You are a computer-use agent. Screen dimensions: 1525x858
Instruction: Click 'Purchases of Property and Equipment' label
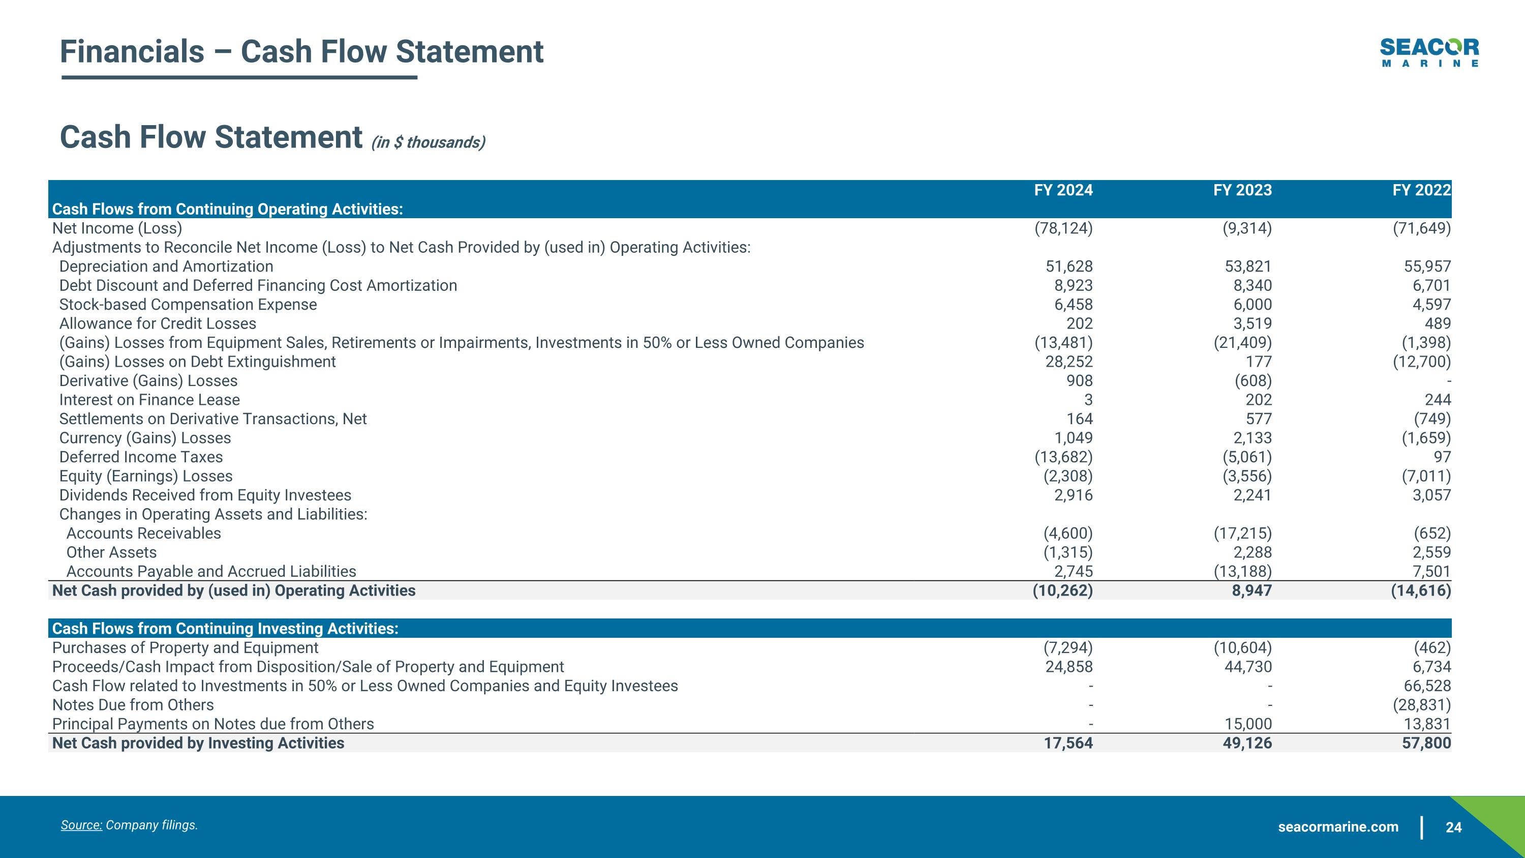[186, 648]
